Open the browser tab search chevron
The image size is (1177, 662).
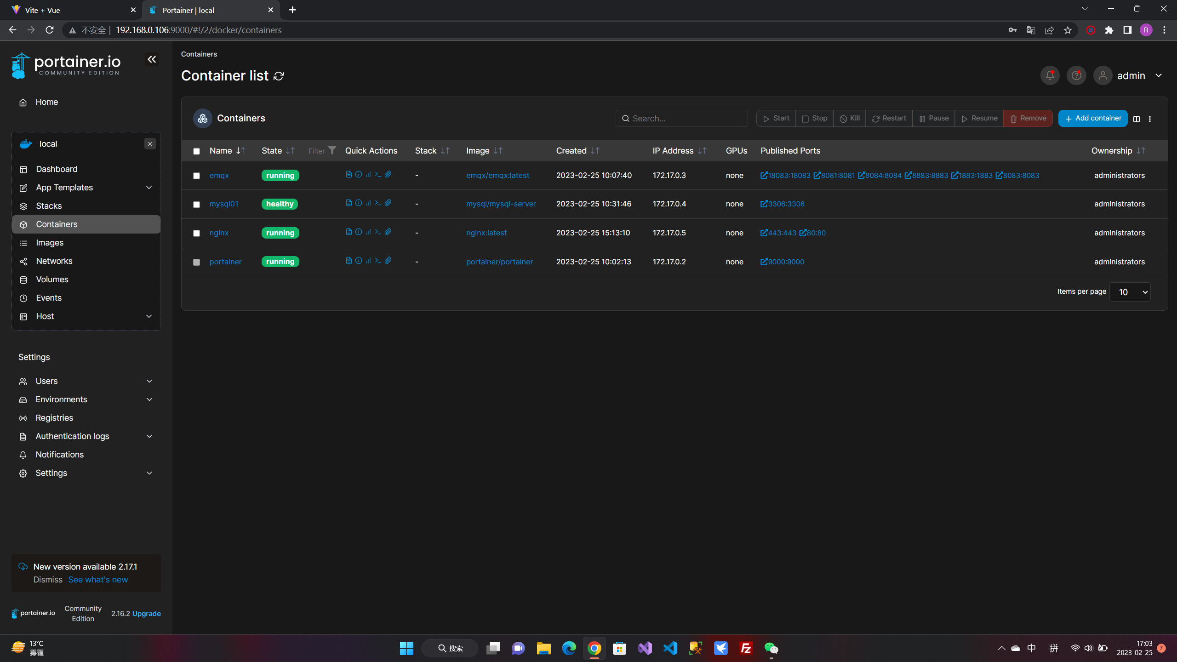1085,9
